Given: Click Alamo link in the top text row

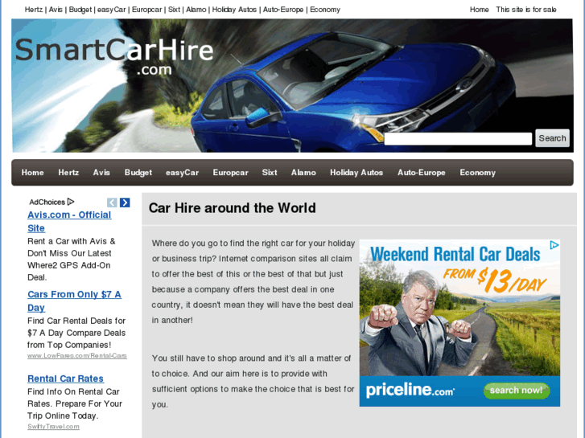Looking at the screenshot, I should click(x=196, y=10).
